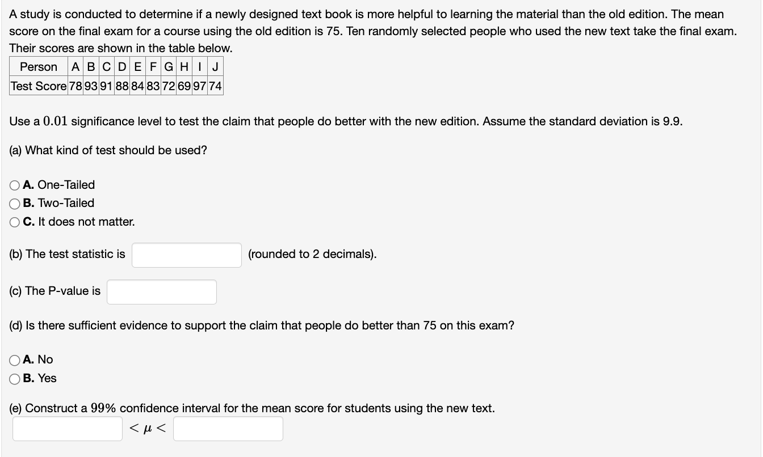The image size is (763, 457).
Task: Click Person I's score of 97
Action: [x=200, y=86]
